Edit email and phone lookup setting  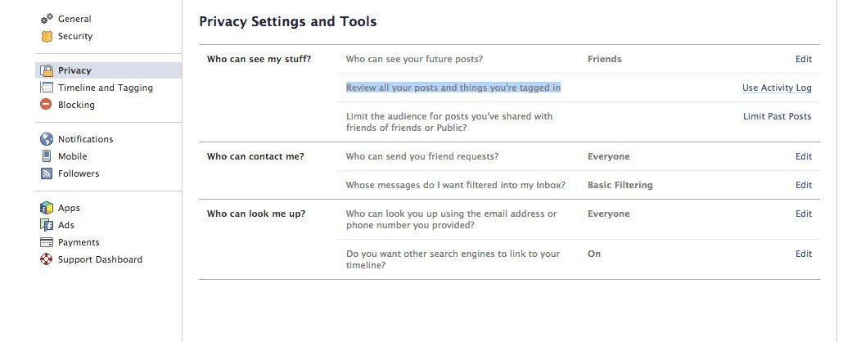point(804,214)
